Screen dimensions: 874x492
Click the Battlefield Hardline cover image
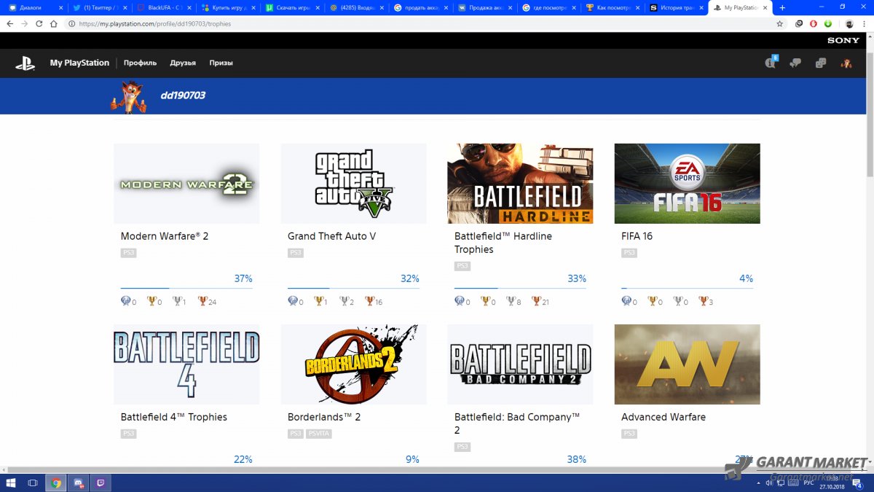[x=520, y=184]
